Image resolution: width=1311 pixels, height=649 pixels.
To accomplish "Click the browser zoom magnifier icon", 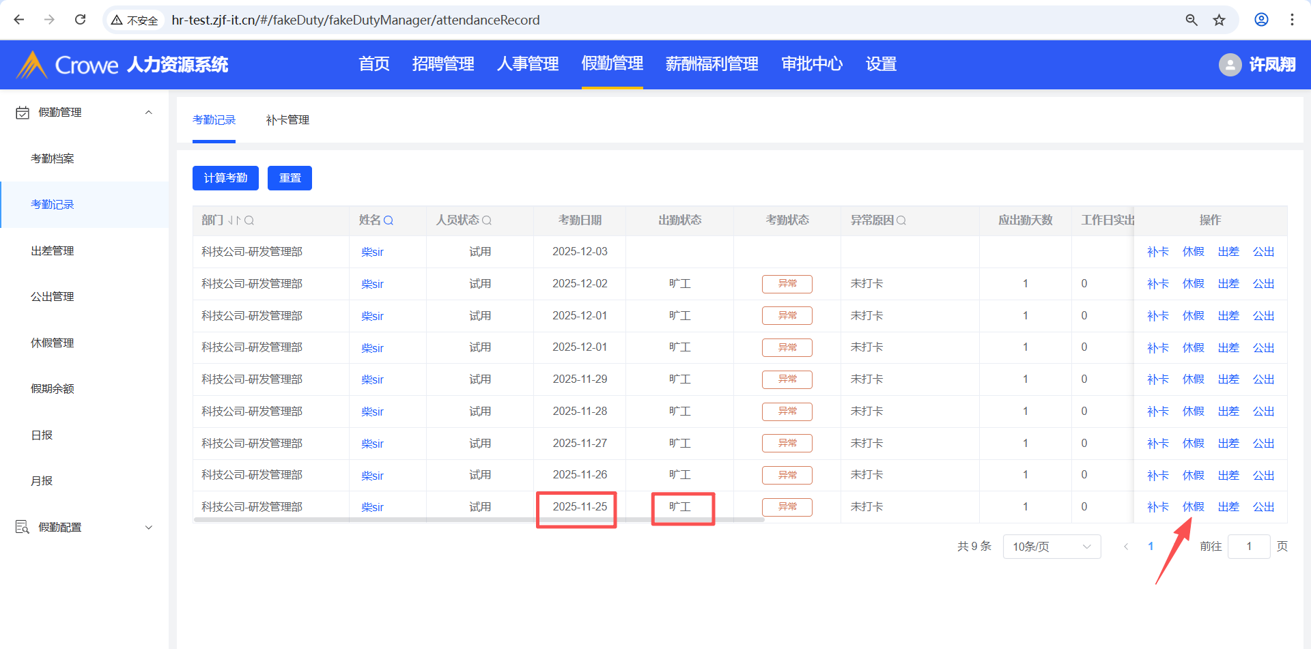I will (1192, 20).
